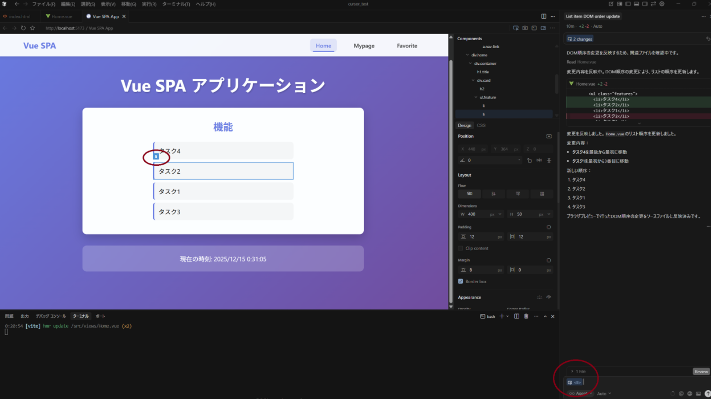Click the 2 changes button
Image resolution: width=711 pixels, height=399 pixels.
(580, 39)
